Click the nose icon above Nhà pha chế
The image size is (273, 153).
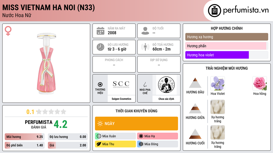tap(145, 84)
